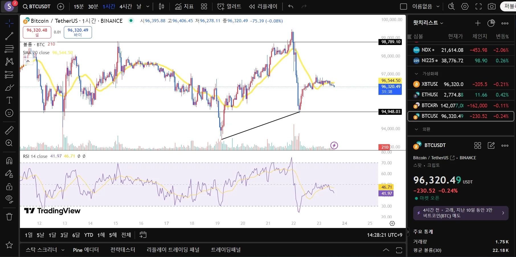
Task: Open the Fibonacci retracement tools
Action: click(9, 49)
